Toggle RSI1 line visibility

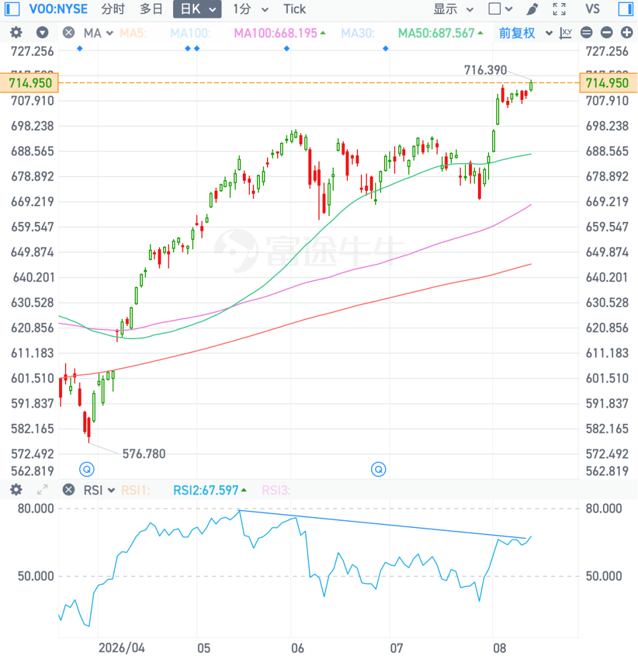click(x=135, y=490)
